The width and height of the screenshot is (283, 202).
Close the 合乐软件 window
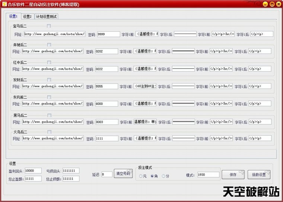[x=278, y=4]
